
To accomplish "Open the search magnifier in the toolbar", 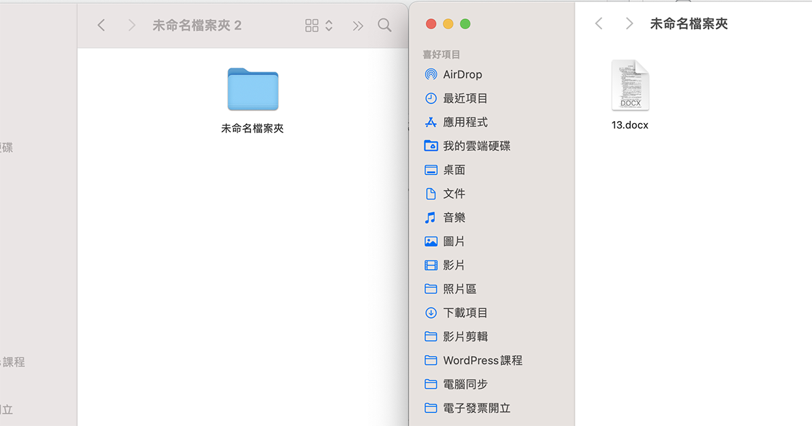I will tap(384, 24).
